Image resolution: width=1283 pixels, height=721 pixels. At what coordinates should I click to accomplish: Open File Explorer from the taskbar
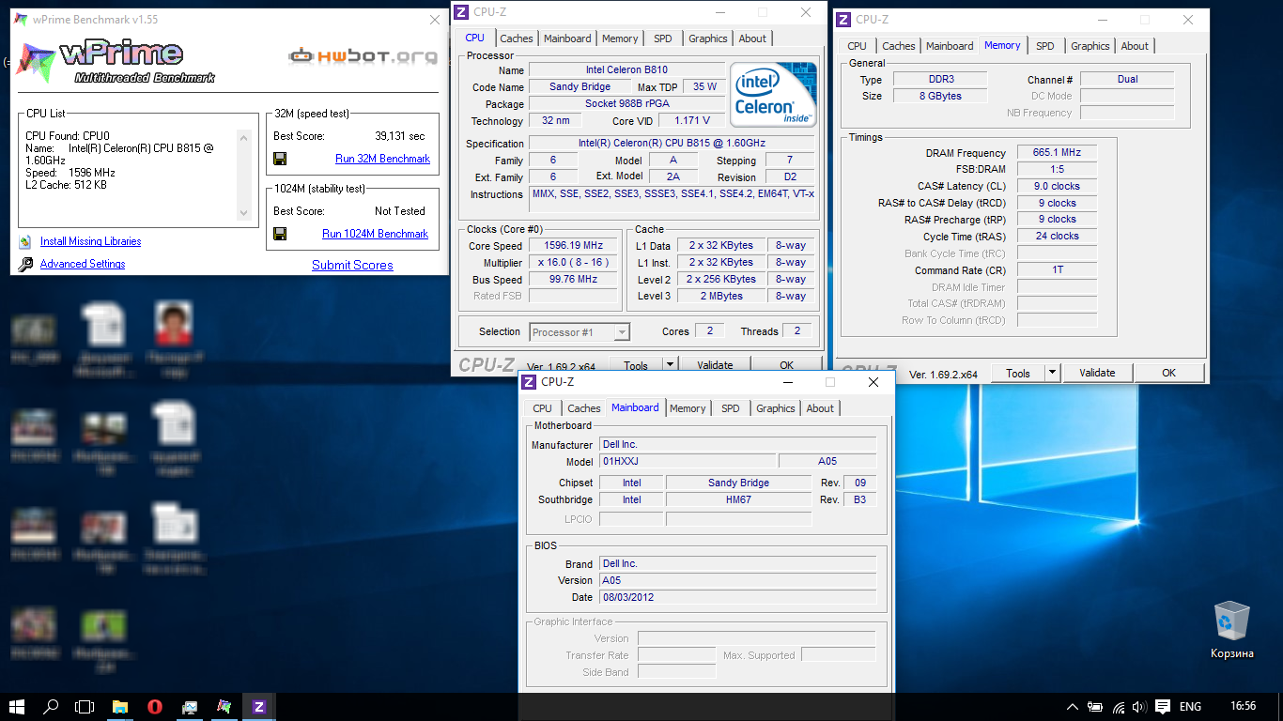[120, 707]
